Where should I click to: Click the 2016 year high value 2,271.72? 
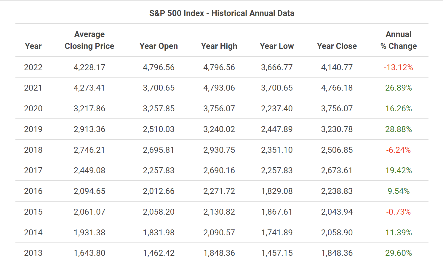pyautogui.click(x=219, y=191)
